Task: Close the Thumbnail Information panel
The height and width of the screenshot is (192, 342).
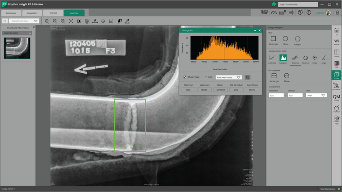Action: [34, 27]
